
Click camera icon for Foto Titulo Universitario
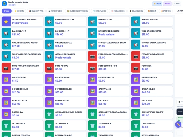6,68
